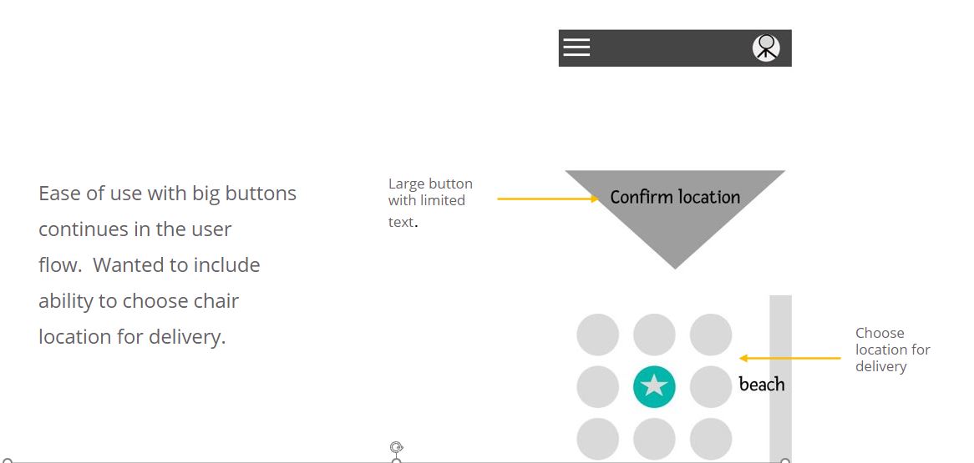
Task: Select the bottom-left gray circle
Action: (x=598, y=439)
